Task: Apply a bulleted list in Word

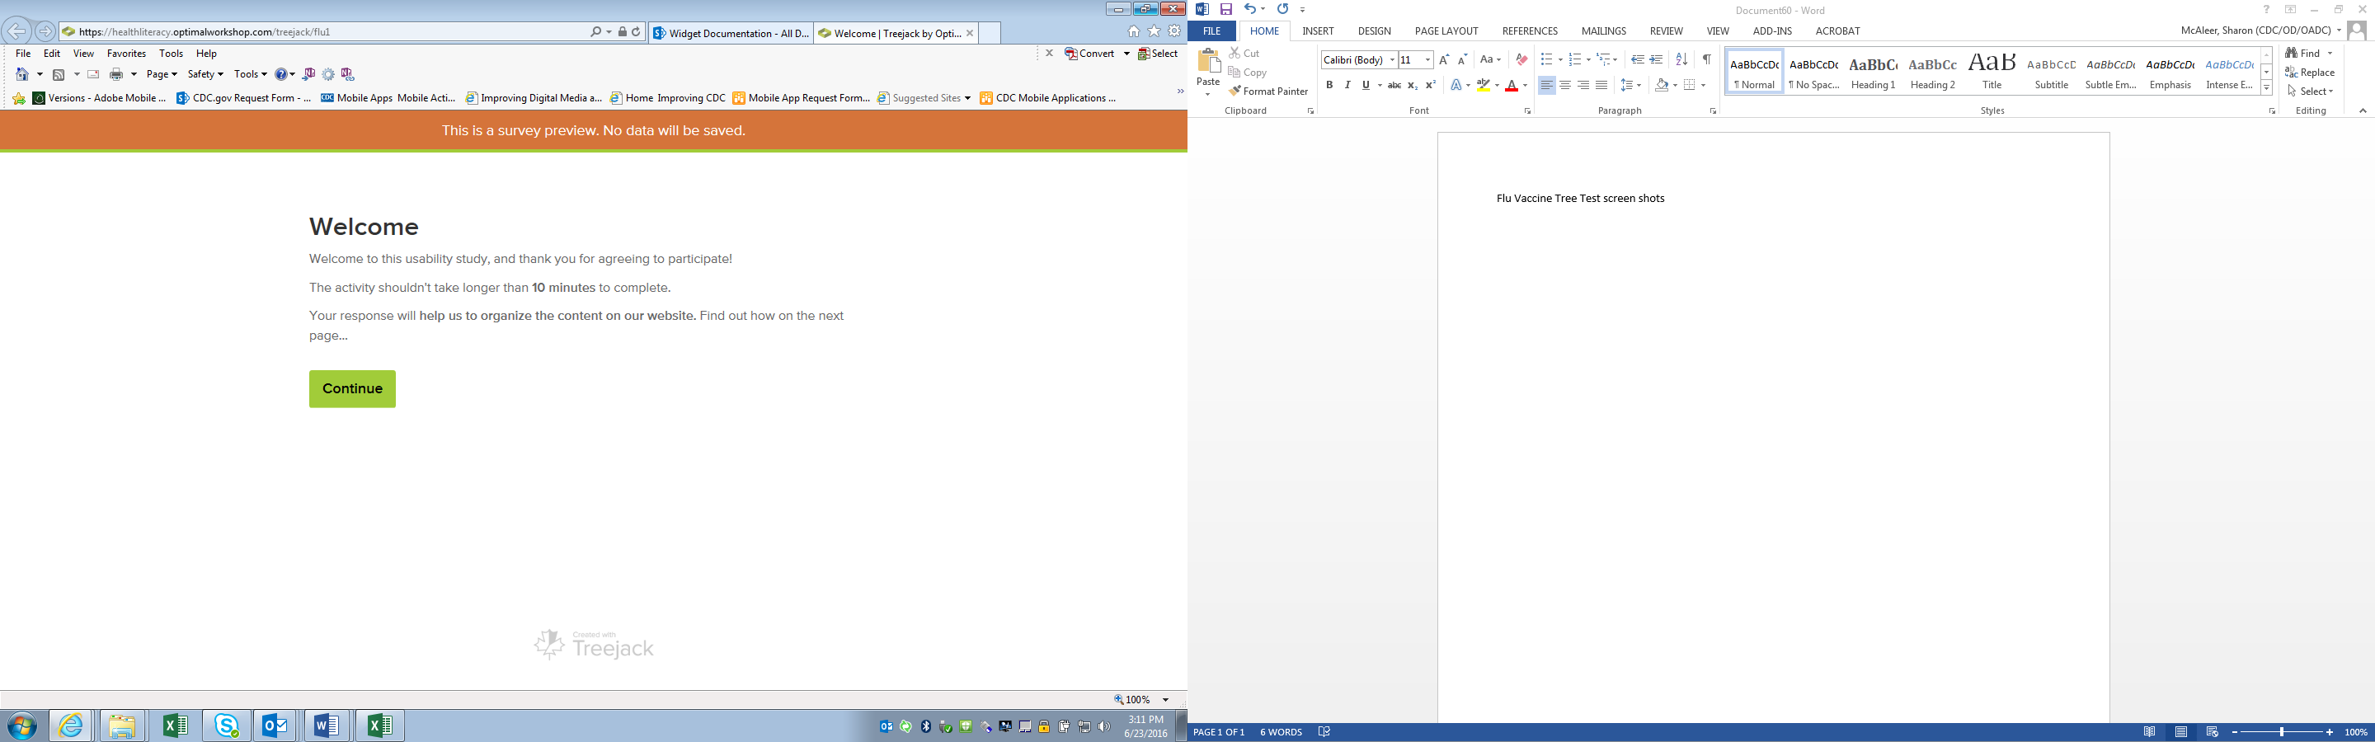Action: pos(1546,60)
